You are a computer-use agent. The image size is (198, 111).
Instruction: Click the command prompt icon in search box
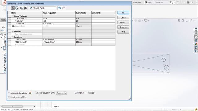pyautogui.click(x=146, y=2)
